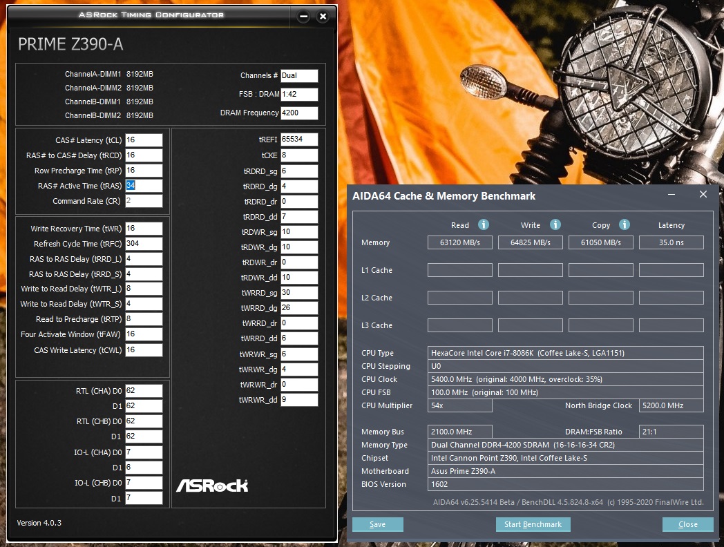Click the tRDRD_dd value field
This screenshot has height=547, width=724.
(x=299, y=217)
